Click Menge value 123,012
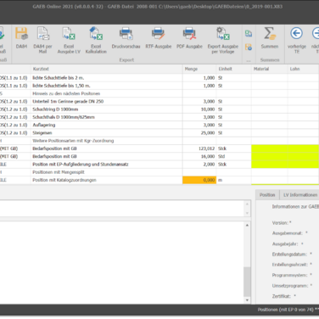The height and width of the screenshot is (319, 319). click(x=207, y=148)
